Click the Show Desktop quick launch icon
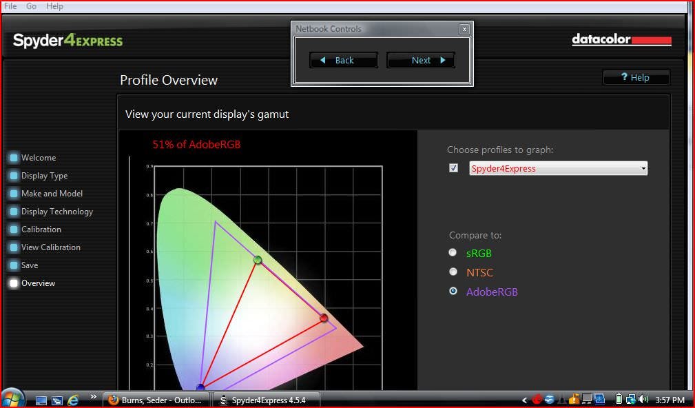Screen dimensions: 695x408 (x=41, y=400)
